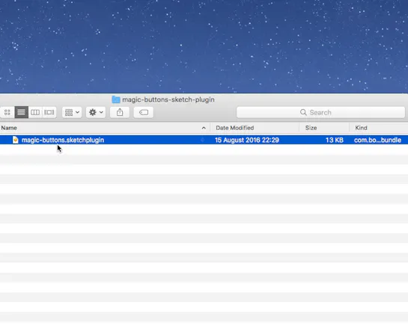
Task: Open the item arrangement dropdown
Action: click(72, 112)
